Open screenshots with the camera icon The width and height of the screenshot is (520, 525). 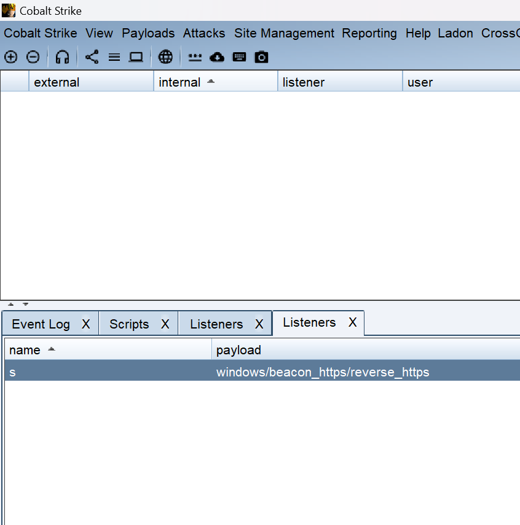[x=262, y=57]
